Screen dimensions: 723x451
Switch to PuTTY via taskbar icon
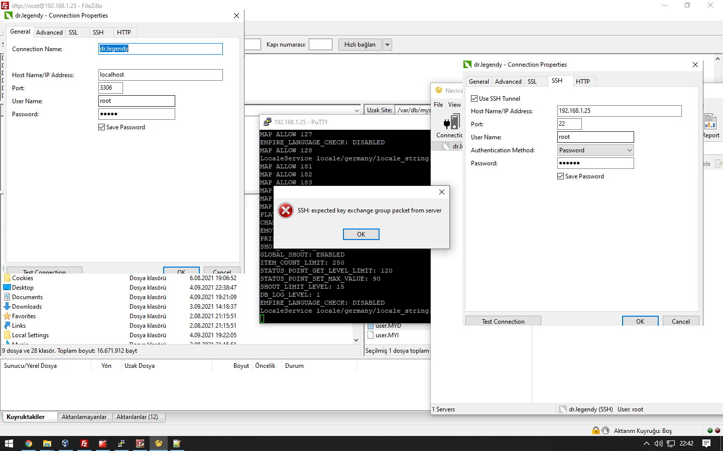point(122,443)
